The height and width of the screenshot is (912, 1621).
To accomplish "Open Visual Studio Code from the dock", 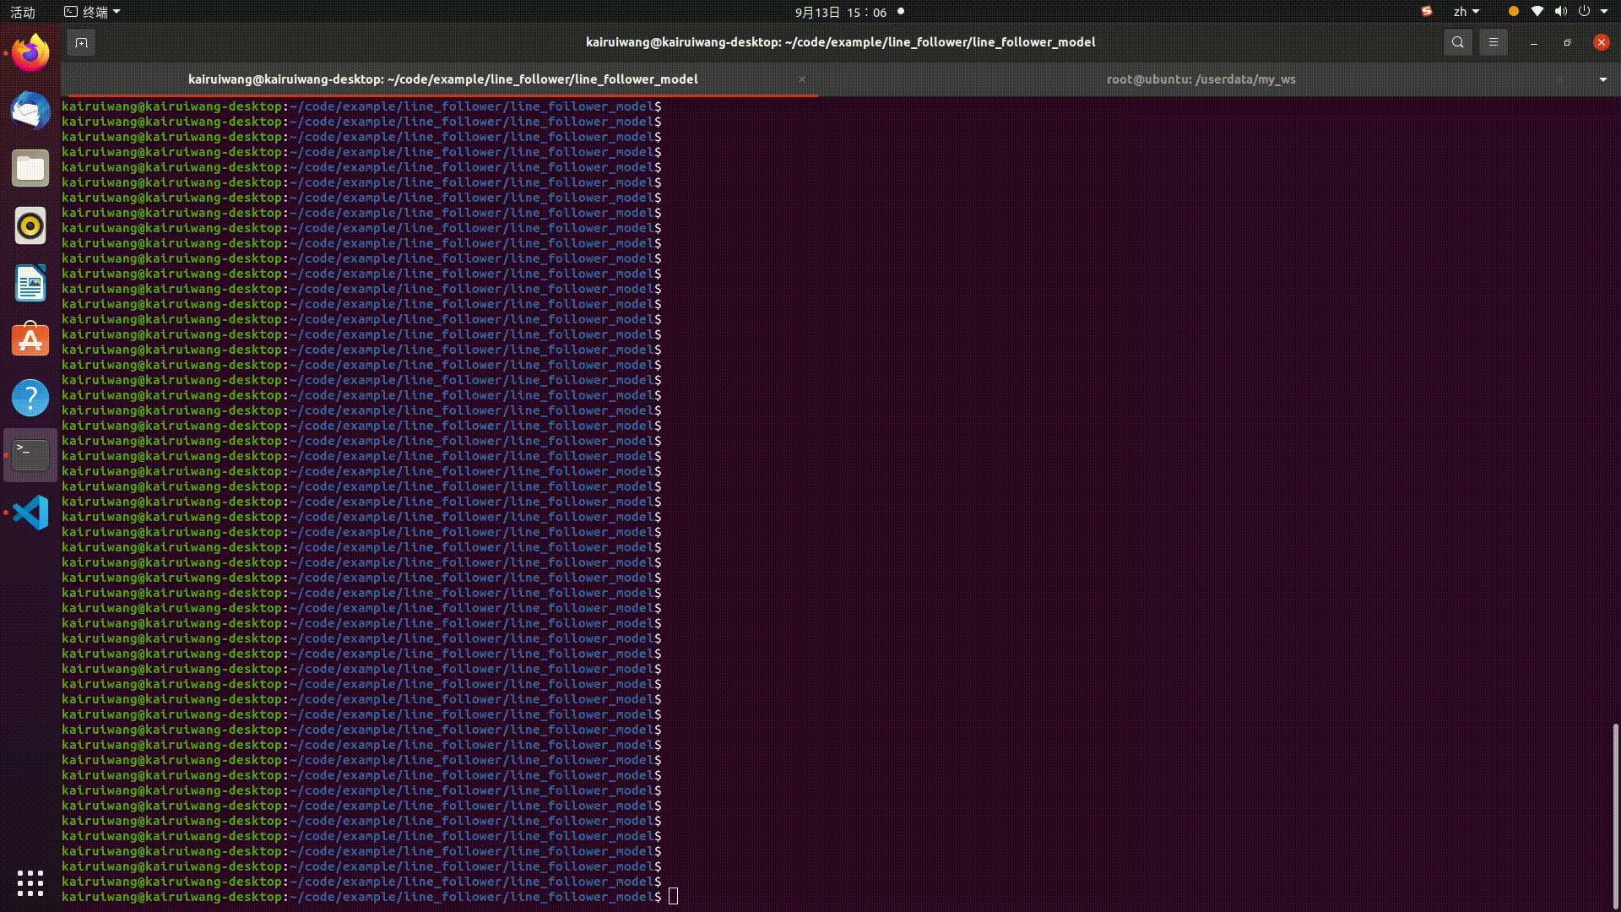I will coord(30,513).
